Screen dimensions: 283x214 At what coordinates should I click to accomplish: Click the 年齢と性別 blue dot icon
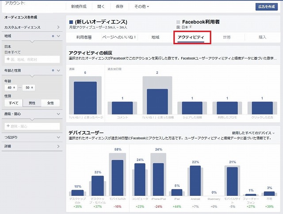click(53, 70)
